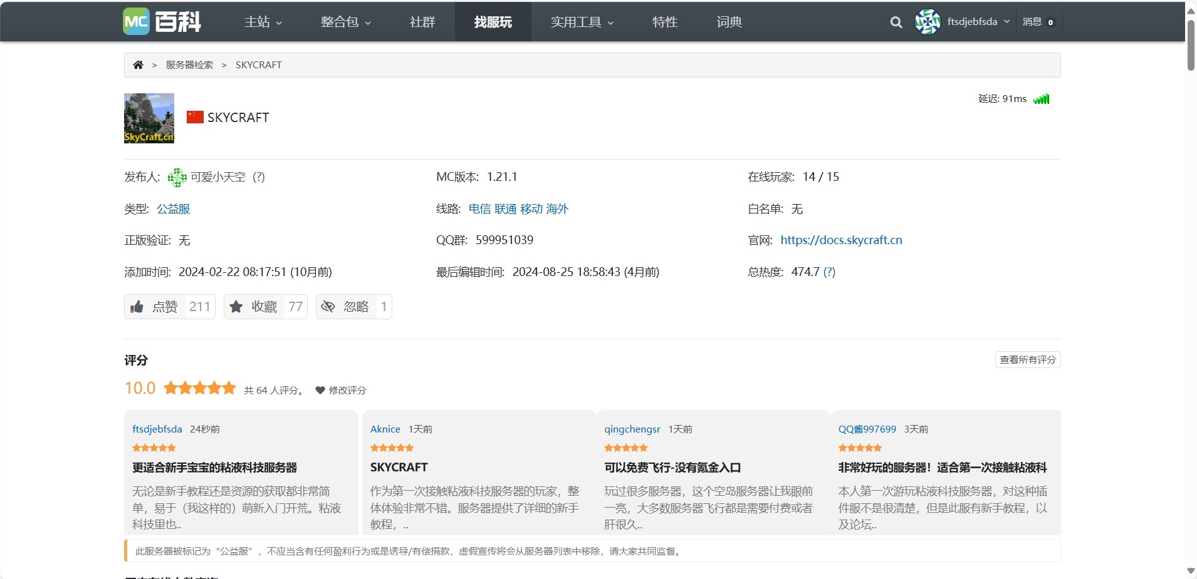1197x579 pixels.
Task: Go to home via breadcrumb house icon
Action: tap(138, 64)
